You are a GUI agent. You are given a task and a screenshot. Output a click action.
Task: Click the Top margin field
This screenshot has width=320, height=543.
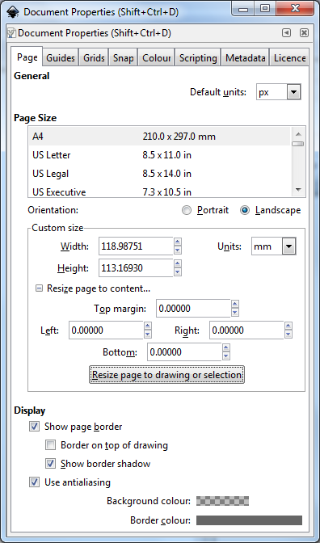(x=193, y=308)
